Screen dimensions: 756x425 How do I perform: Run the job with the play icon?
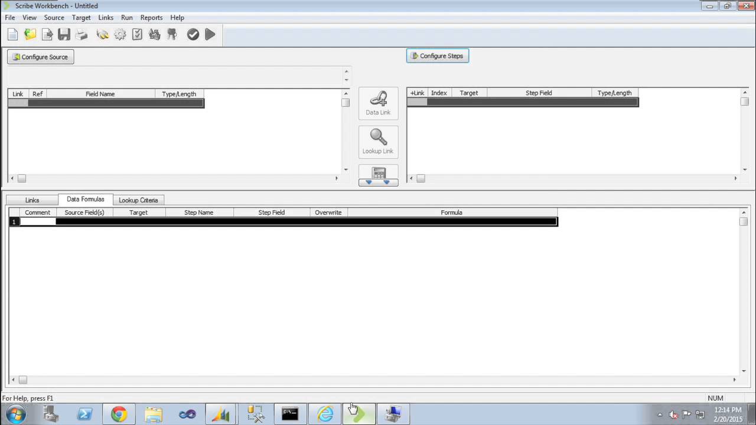click(x=210, y=35)
